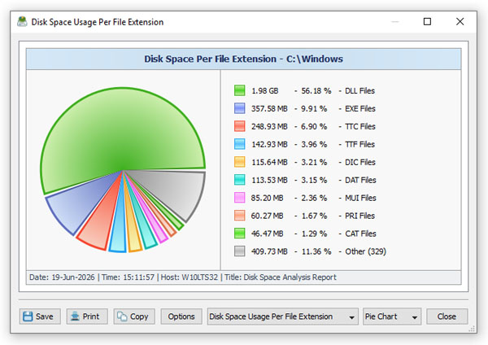Viewport: 488px width, 345px height.
Task: Click the '115.64 MB' size value
Action: click(x=269, y=162)
